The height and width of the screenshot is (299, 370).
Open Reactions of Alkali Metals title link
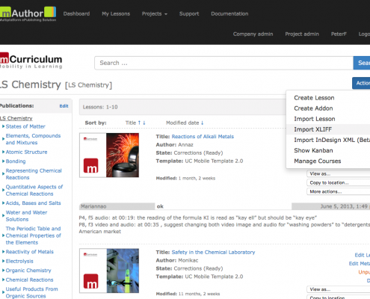(203, 137)
